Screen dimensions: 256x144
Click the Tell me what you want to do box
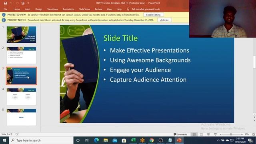(146, 9)
